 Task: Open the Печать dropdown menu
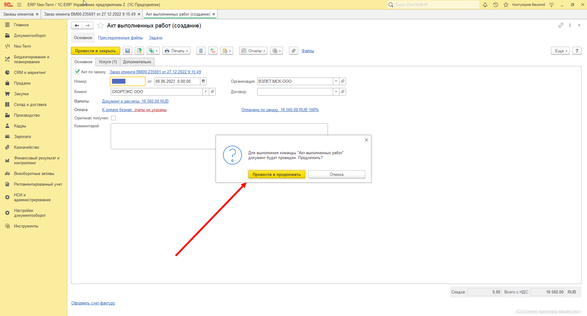(x=176, y=51)
